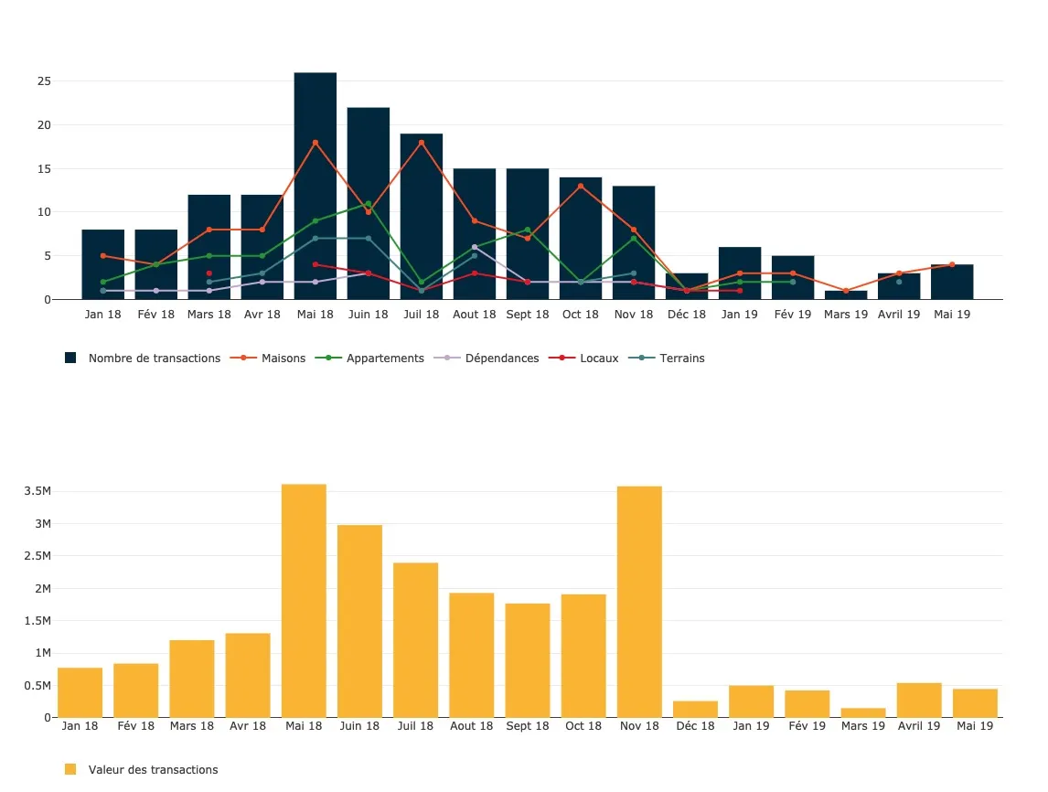Image resolution: width=1048 pixels, height=792 pixels.
Task: Click the Juil 18 yellow value bar
Action: (x=416, y=640)
